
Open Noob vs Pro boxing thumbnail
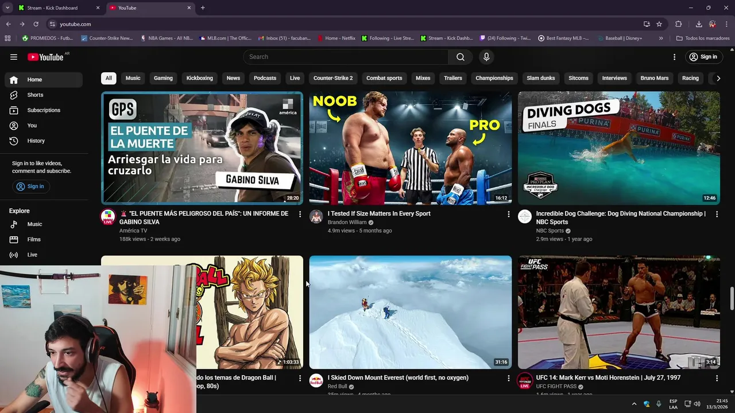pos(411,148)
